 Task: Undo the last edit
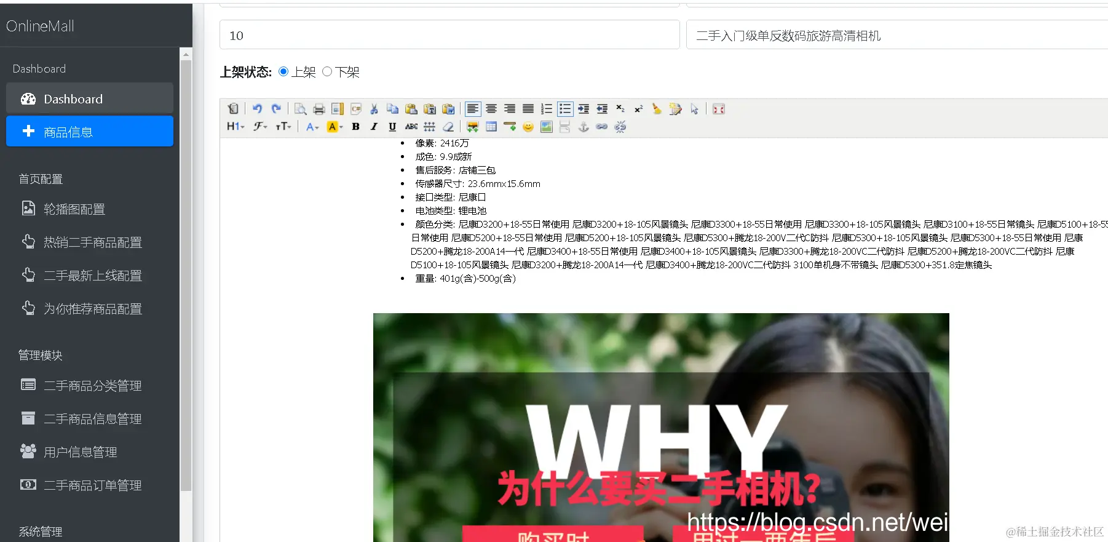(x=258, y=109)
